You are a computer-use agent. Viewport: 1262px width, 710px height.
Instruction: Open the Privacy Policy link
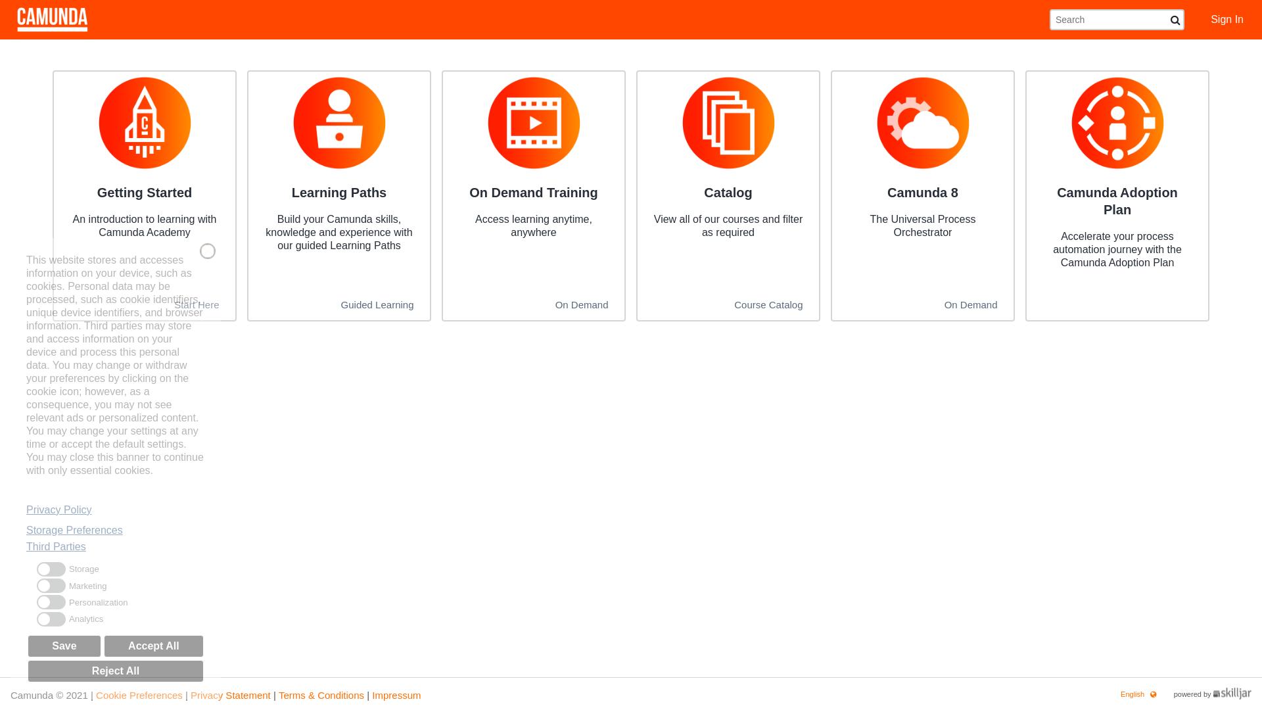(x=59, y=510)
